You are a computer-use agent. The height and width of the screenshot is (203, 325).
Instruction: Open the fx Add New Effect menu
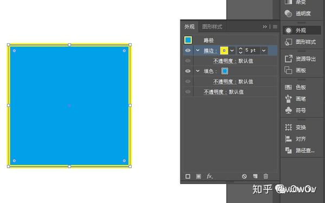click(x=210, y=176)
